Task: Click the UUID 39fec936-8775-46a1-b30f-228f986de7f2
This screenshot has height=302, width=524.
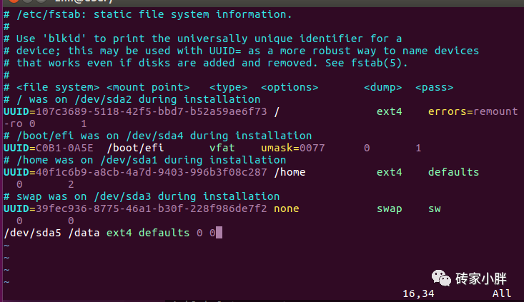Action: pyautogui.click(x=152, y=208)
